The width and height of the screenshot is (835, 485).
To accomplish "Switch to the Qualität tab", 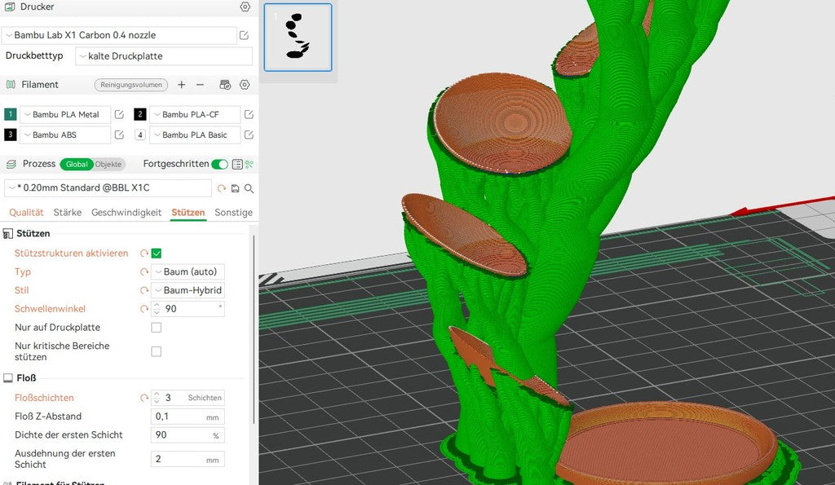I will [26, 213].
